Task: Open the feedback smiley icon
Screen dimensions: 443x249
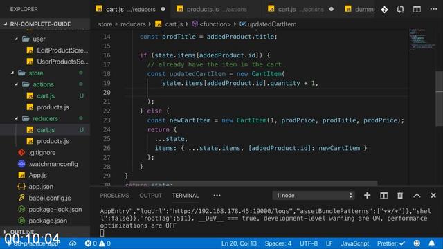Action: [417, 243]
